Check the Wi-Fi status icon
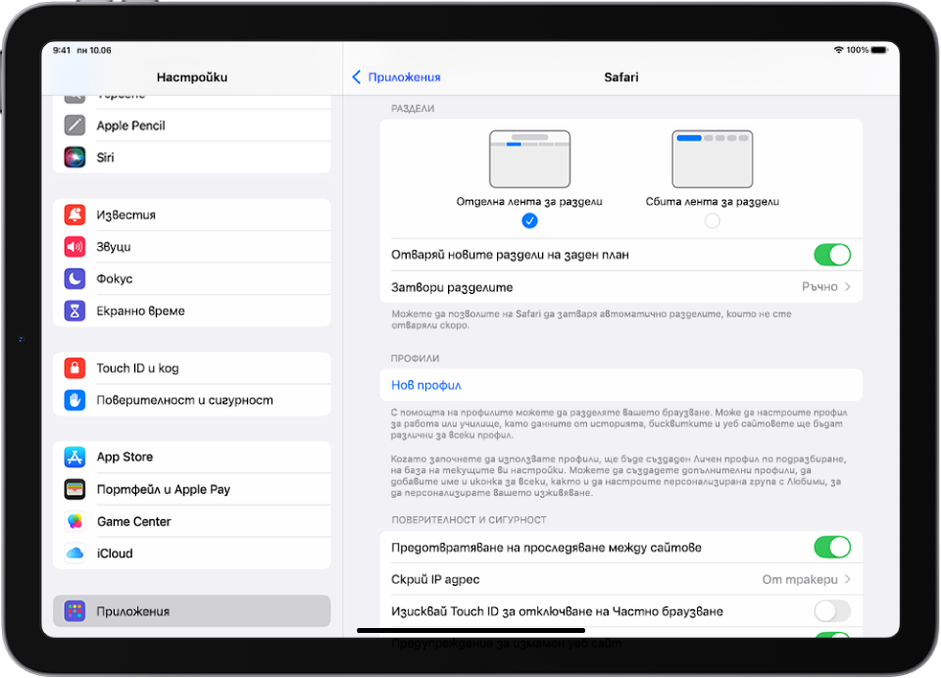The image size is (941, 678). [x=838, y=50]
